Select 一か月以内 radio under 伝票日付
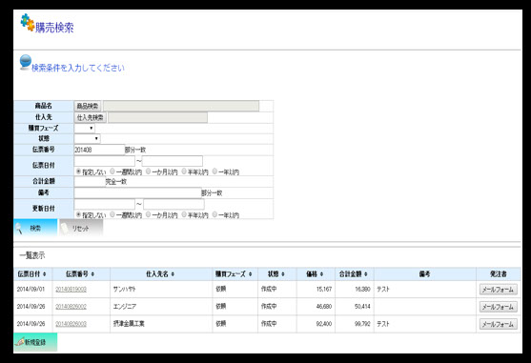 148,171
